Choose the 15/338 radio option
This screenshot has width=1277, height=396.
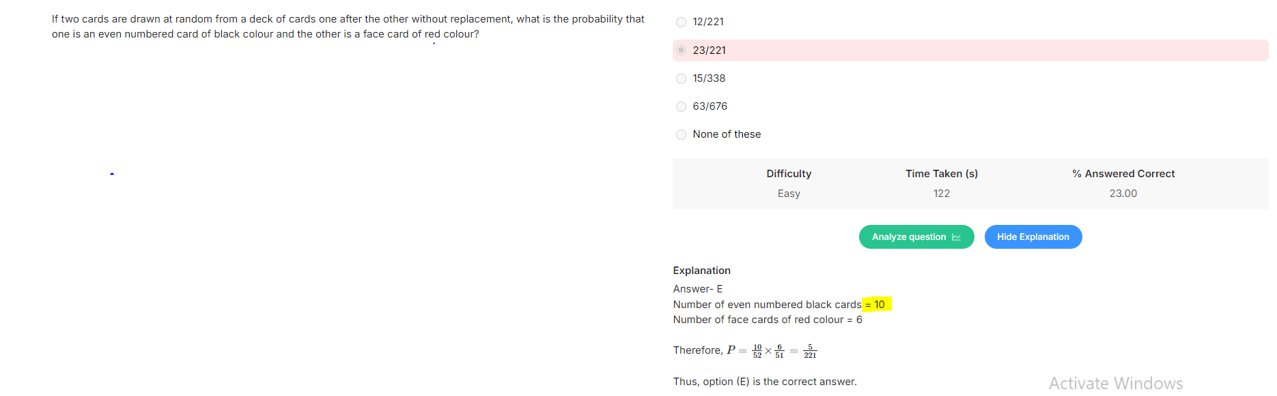tap(681, 78)
